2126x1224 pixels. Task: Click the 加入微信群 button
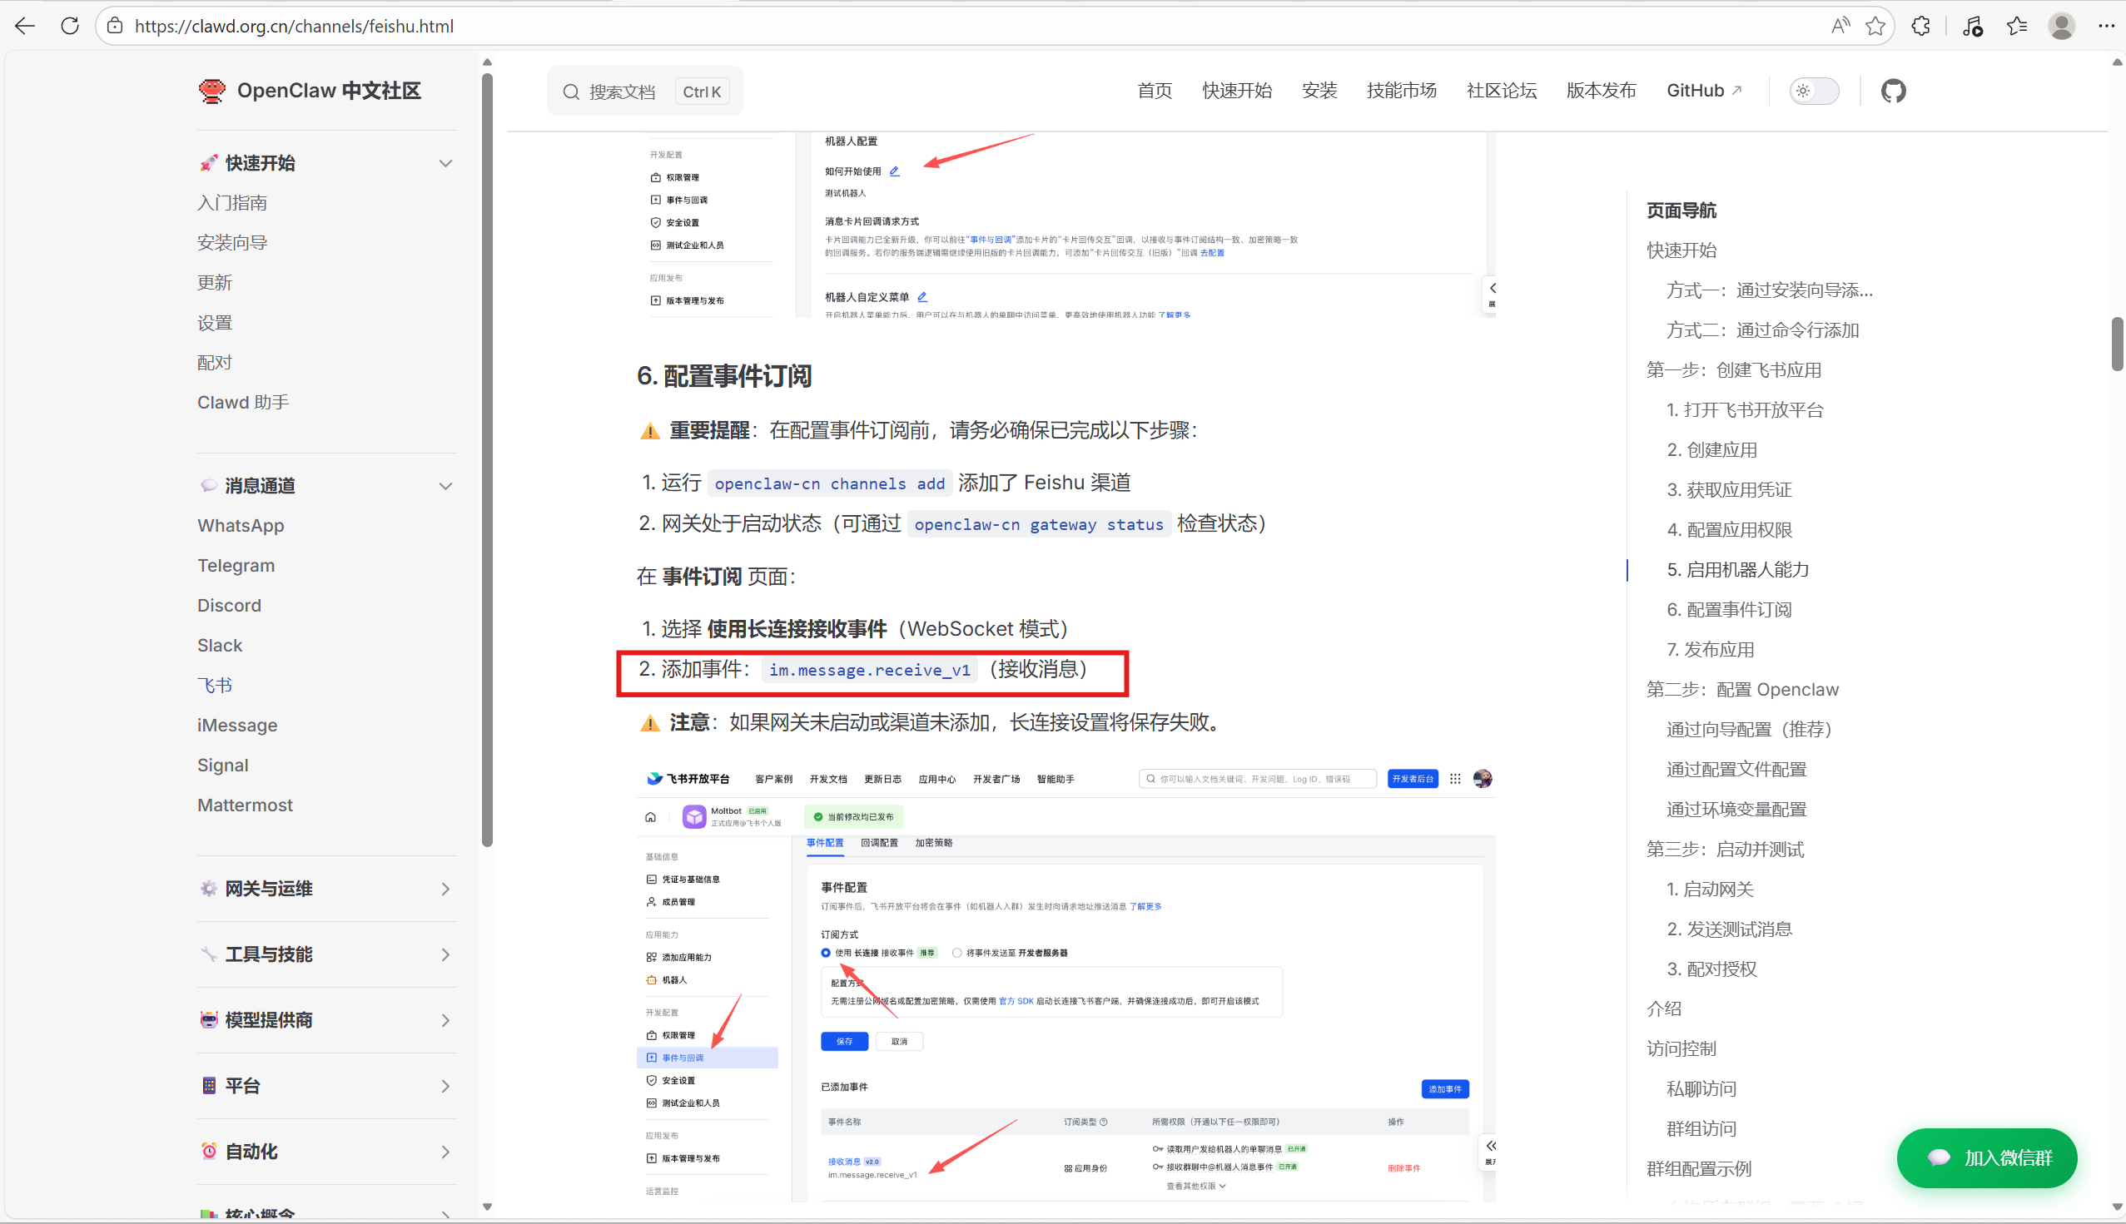(x=1986, y=1157)
